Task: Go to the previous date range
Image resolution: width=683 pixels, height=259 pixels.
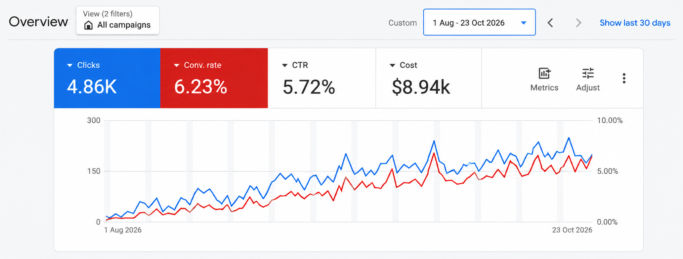Action: click(550, 23)
